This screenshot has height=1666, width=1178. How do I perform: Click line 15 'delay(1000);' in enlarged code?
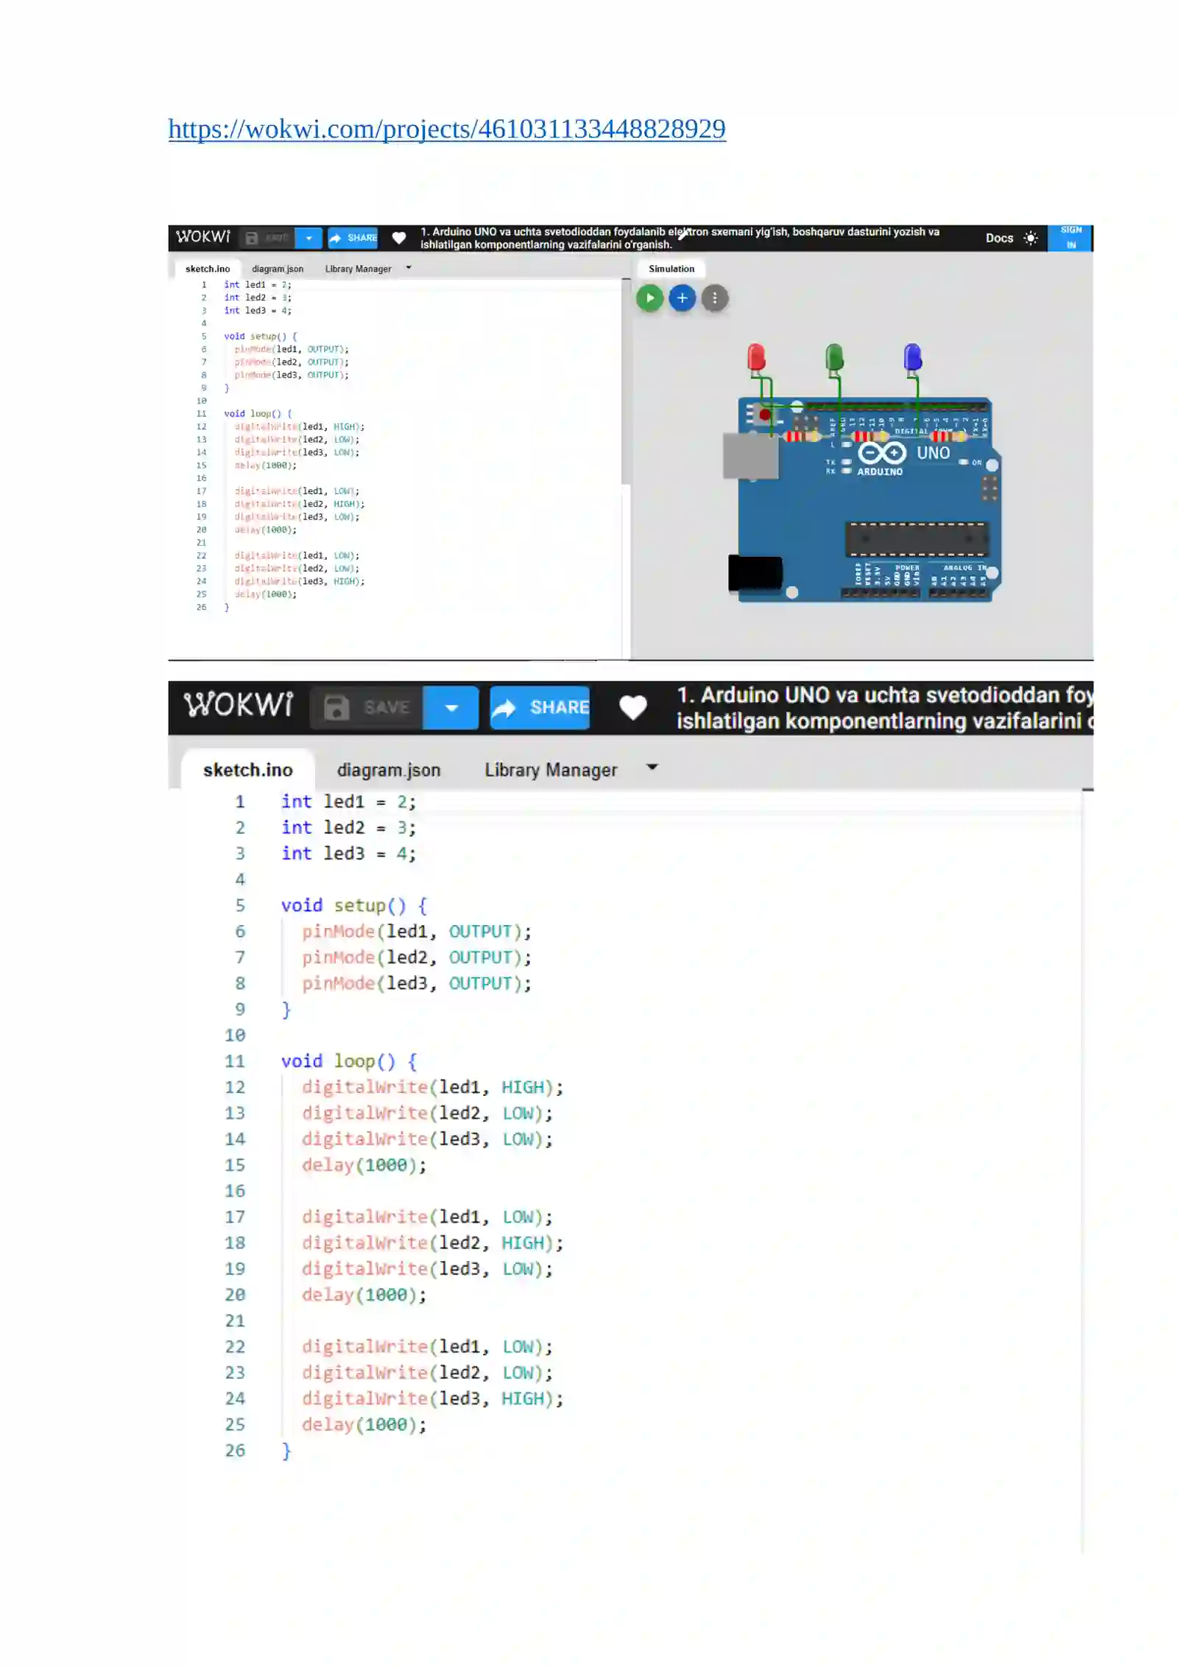tap(364, 1164)
